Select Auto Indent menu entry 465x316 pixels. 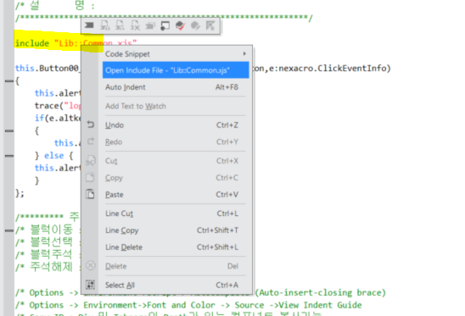[x=176, y=87]
